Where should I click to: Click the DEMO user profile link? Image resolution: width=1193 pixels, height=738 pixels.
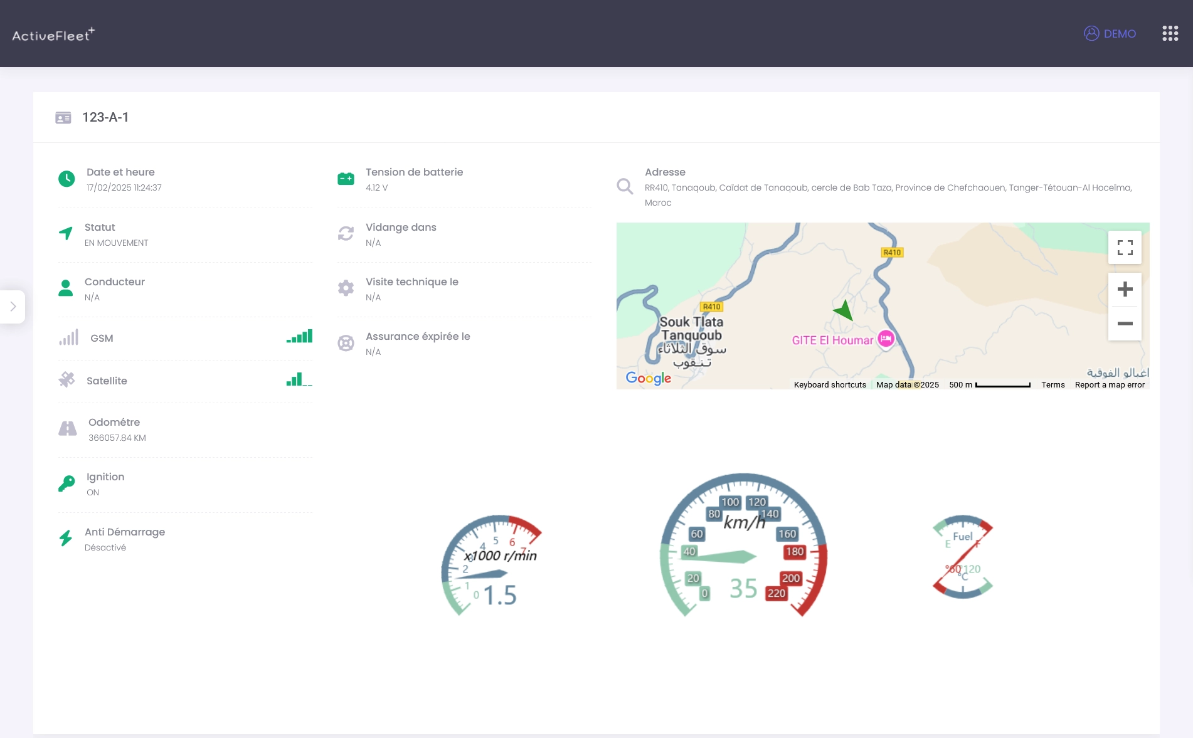[1110, 34]
